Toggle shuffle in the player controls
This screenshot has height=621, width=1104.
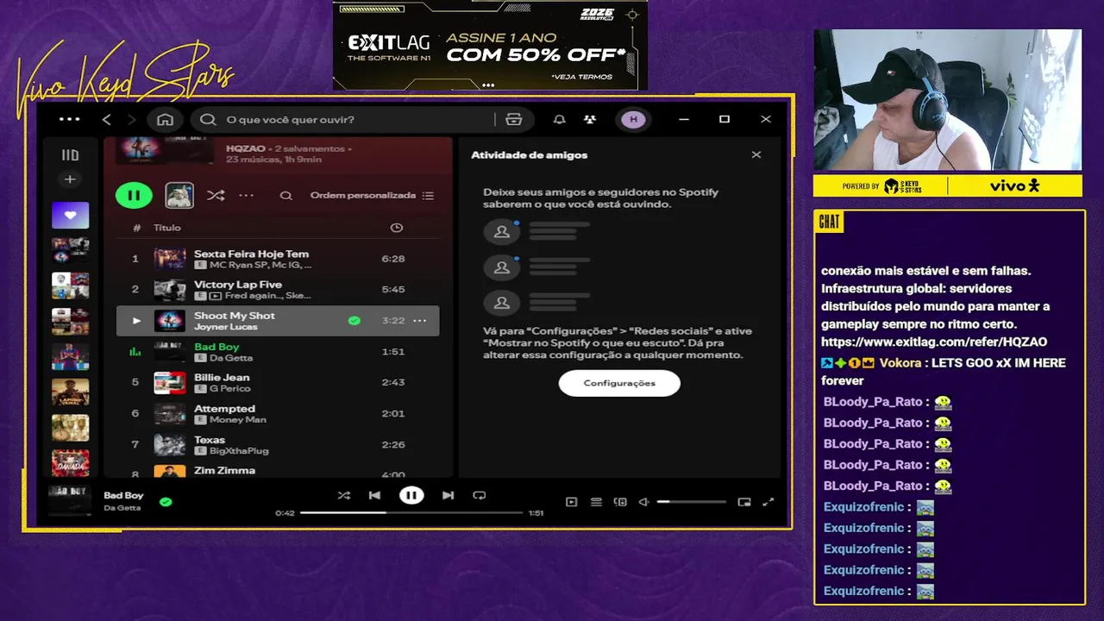343,495
